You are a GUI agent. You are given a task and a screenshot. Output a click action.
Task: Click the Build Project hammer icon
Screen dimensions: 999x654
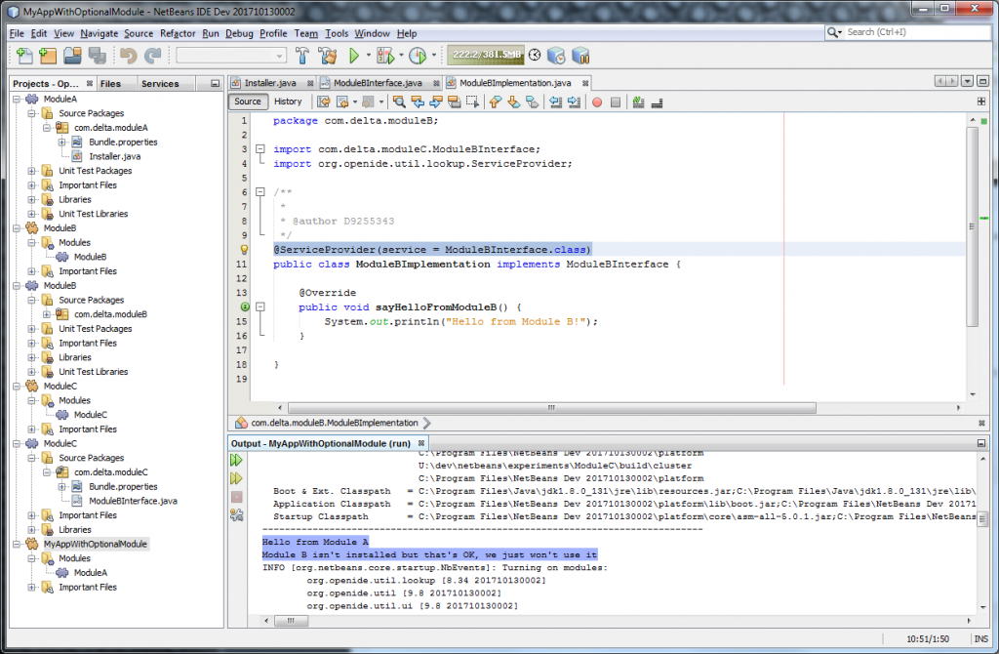302,56
